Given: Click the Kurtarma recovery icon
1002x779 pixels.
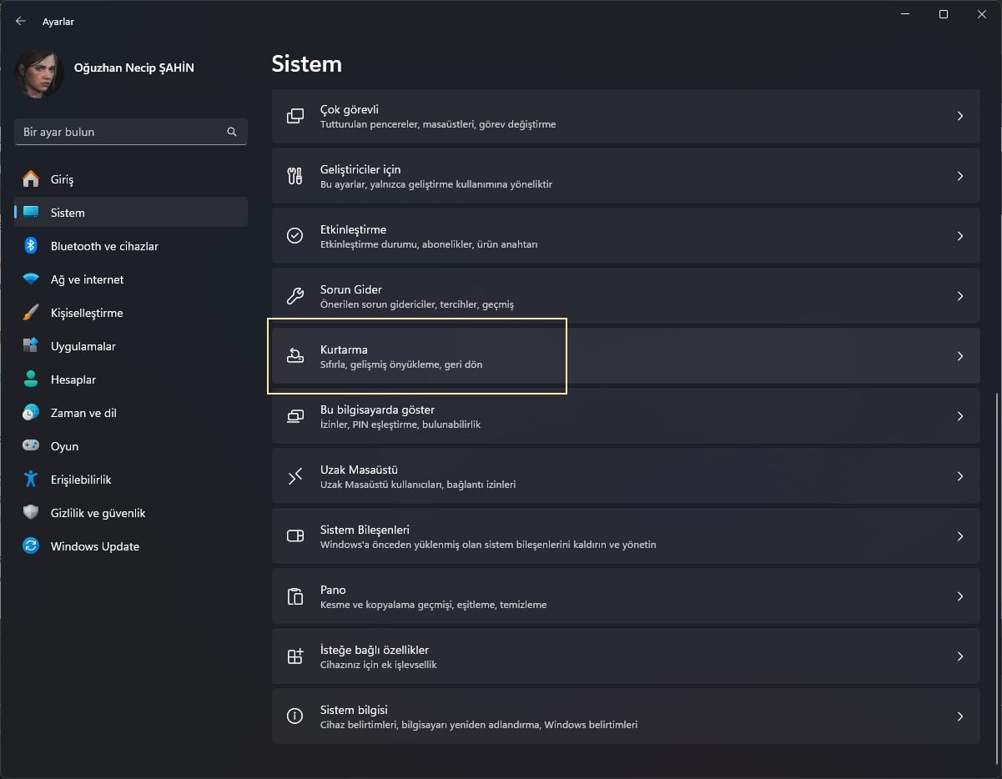Looking at the screenshot, I should (295, 356).
